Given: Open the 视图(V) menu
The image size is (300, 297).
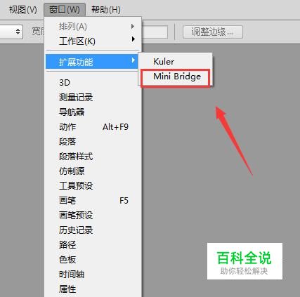Looking at the screenshot, I should click(22, 10).
